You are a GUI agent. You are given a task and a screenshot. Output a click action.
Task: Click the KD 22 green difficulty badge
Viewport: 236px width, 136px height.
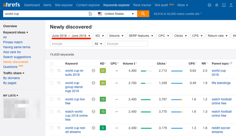pyautogui.click(x=103, y=71)
